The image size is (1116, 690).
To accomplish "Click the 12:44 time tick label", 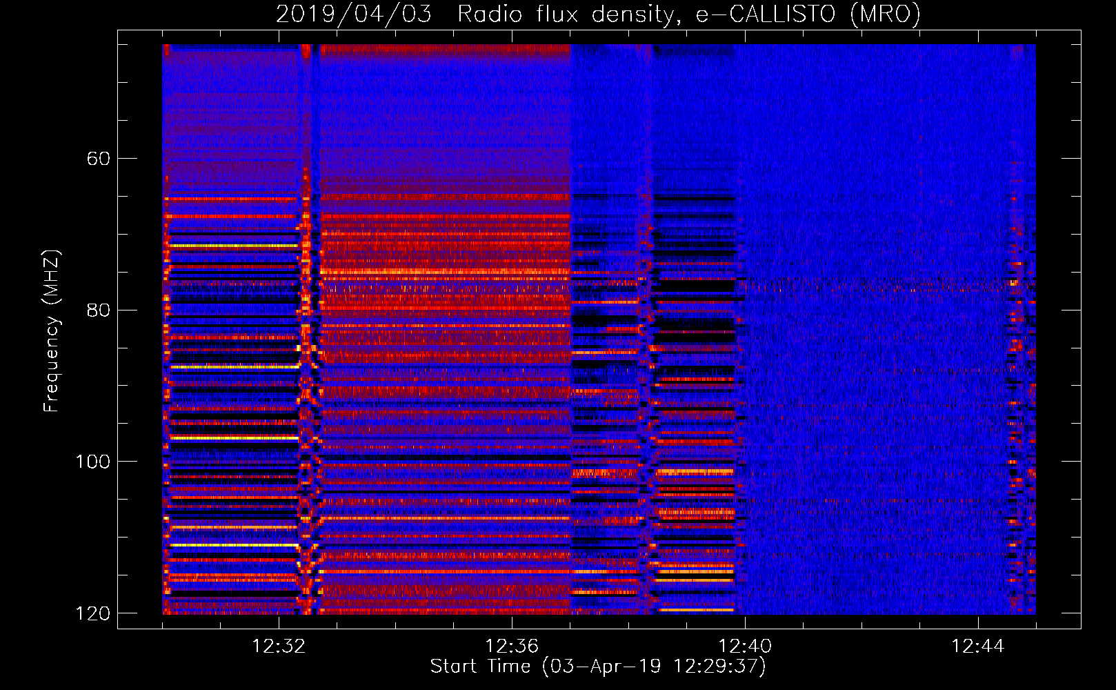I will pos(978,647).
